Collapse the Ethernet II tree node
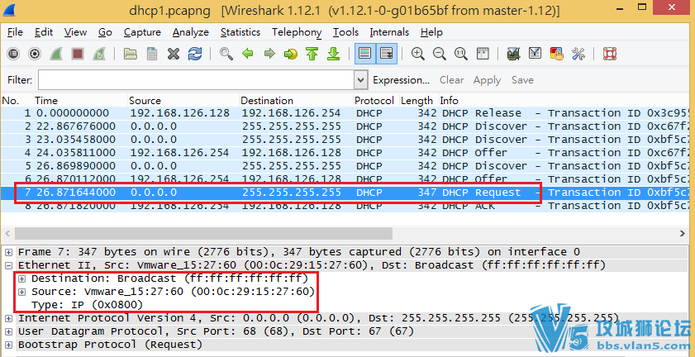 (9, 265)
